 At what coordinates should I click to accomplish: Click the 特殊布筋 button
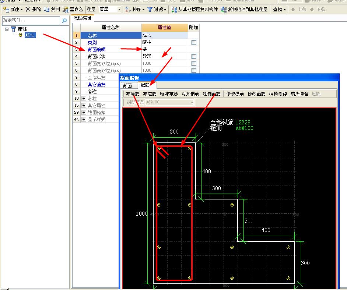[169, 94]
